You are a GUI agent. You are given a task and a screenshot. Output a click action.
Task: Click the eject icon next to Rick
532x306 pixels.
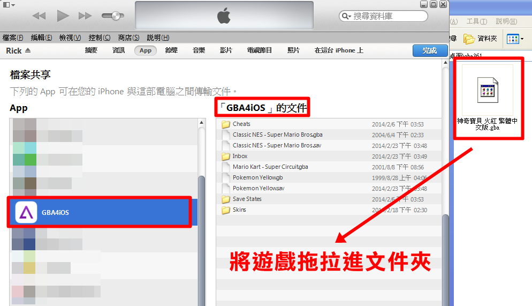coord(28,50)
